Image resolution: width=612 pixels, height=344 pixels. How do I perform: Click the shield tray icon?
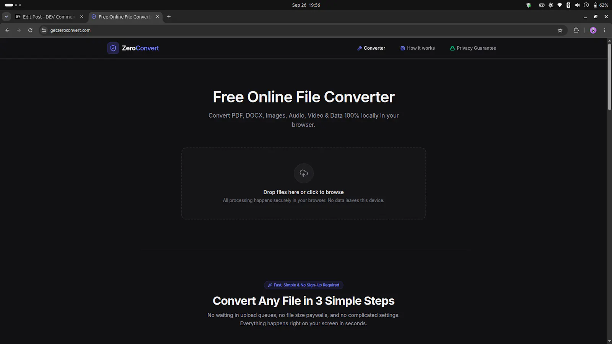[x=529, y=5]
